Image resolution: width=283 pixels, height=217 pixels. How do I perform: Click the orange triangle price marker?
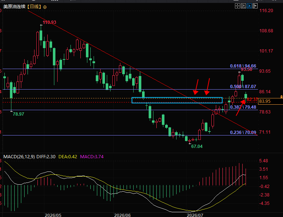[x=282, y=97]
